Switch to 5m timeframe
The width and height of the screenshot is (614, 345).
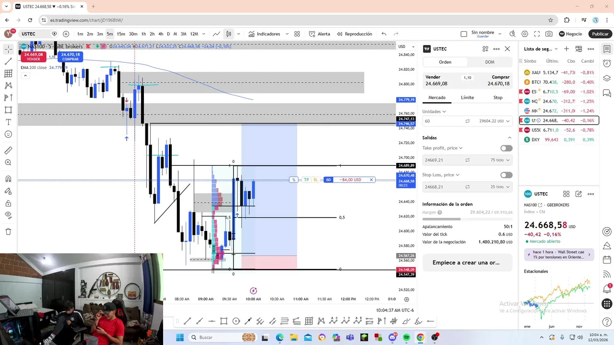click(x=110, y=34)
